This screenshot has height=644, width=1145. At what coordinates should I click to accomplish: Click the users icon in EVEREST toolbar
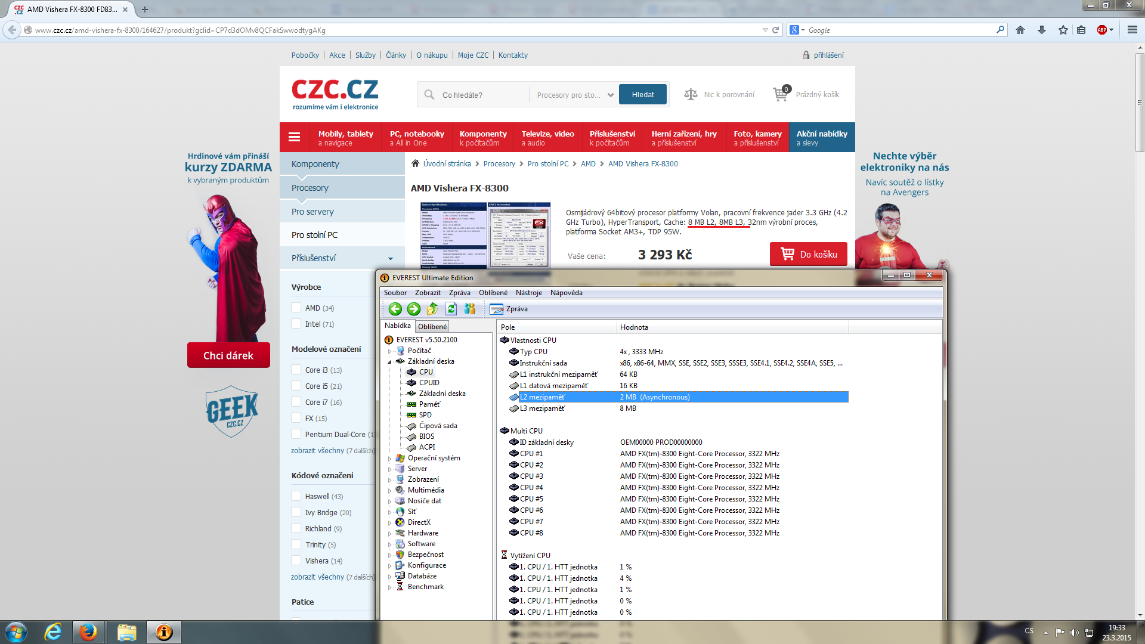pyautogui.click(x=470, y=309)
